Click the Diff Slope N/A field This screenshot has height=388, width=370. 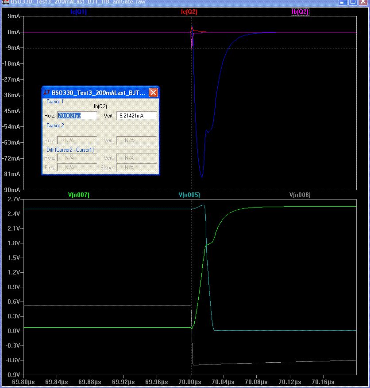(136, 168)
